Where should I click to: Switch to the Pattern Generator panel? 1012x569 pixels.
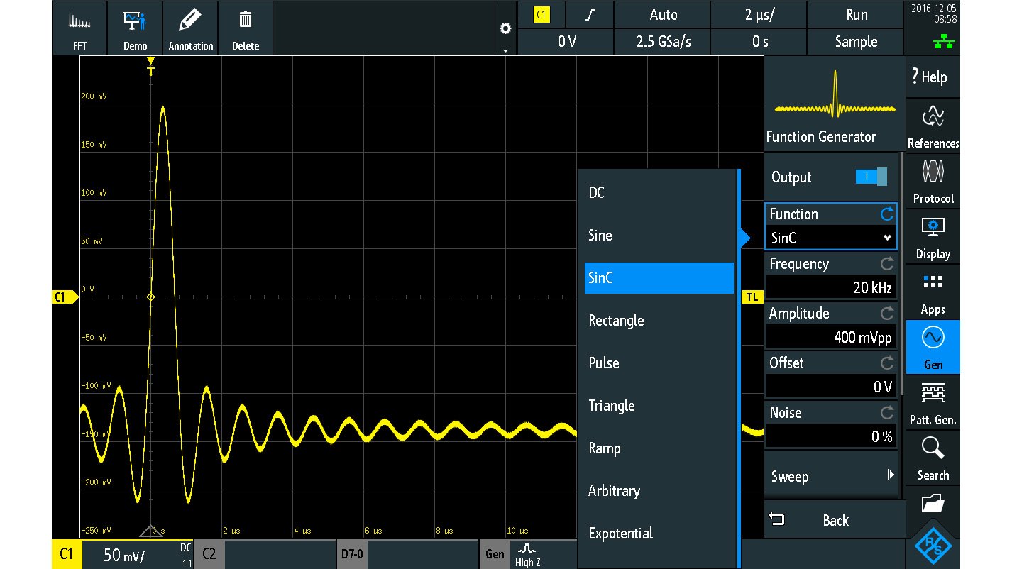pos(932,402)
